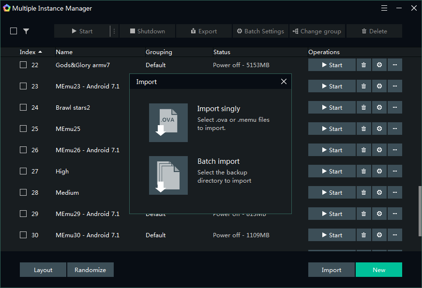Viewport: 422px width, 288px height.
Task: Click the Status column header
Action: coord(222,52)
